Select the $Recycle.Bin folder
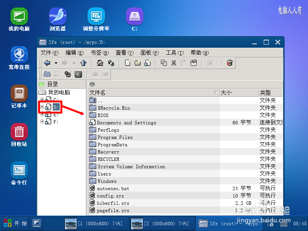 pos(114,108)
